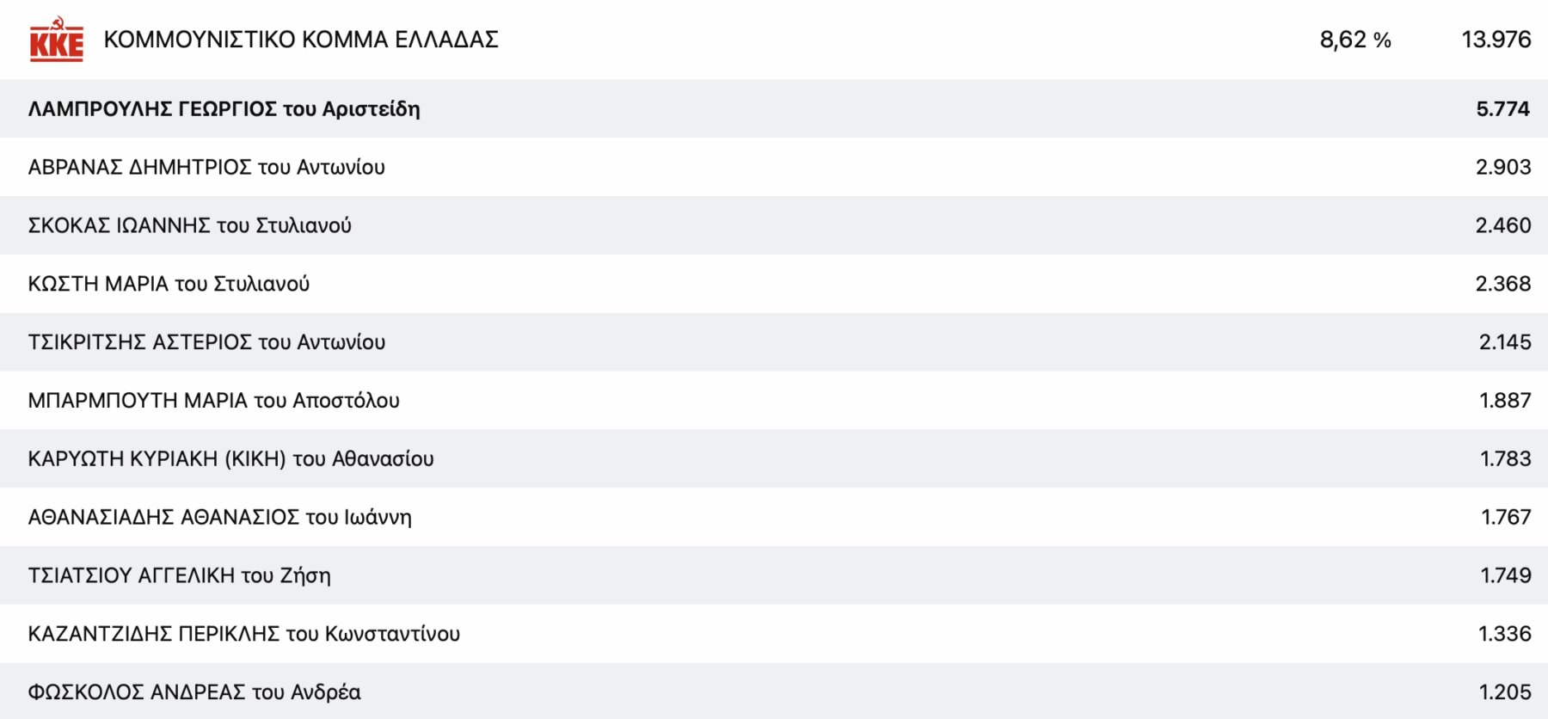Click the 2.460 vote count
The image size is (1548, 719).
[1502, 225]
